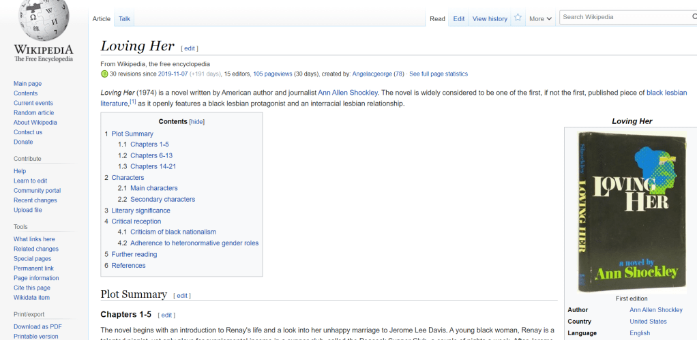Open Recent changes
The width and height of the screenshot is (697, 340).
tap(35, 200)
